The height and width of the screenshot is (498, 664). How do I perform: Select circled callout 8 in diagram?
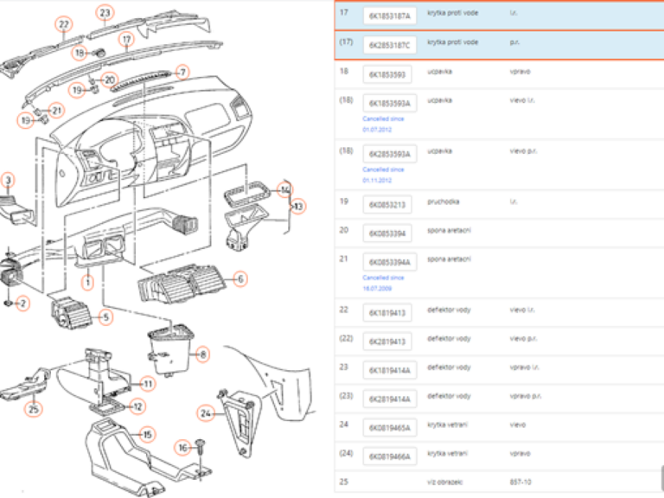tap(203, 354)
